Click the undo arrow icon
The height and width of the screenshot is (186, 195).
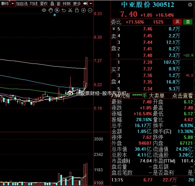pyautogui.click(x=64, y=10)
